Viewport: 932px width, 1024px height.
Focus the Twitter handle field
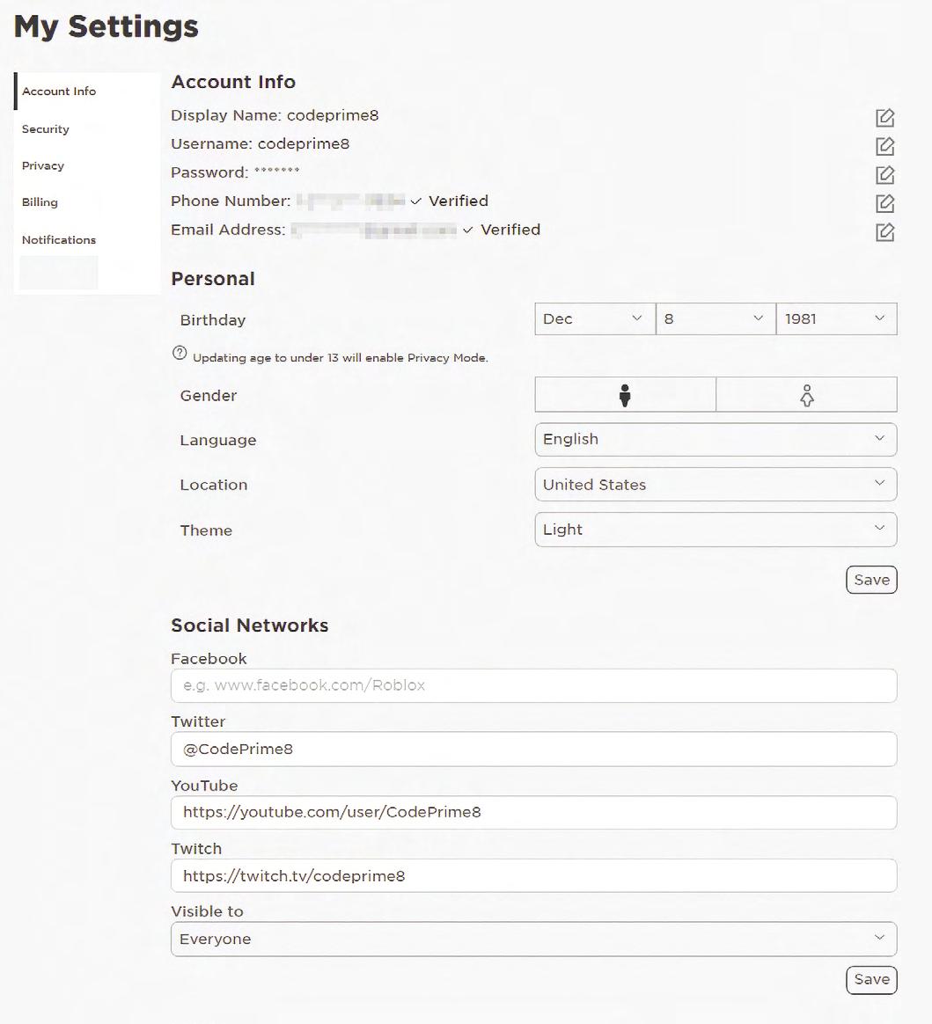point(533,750)
